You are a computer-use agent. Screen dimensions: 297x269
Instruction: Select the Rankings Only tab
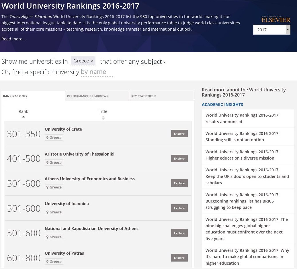[33, 96]
